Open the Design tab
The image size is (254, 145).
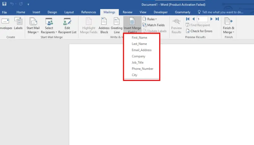pos(52,12)
